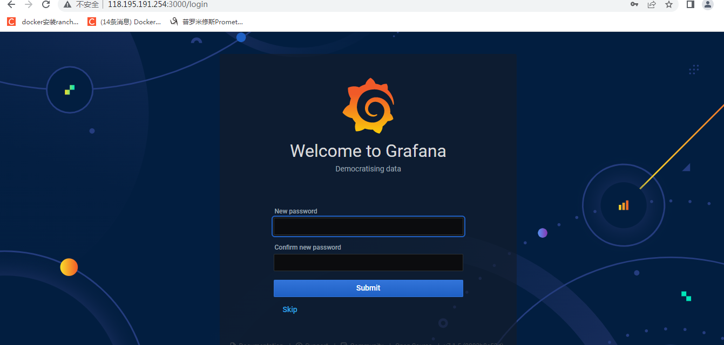The height and width of the screenshot is (345, 724).
Task: Click the Democratising data subtitle
Action: (x=368, y=169)
